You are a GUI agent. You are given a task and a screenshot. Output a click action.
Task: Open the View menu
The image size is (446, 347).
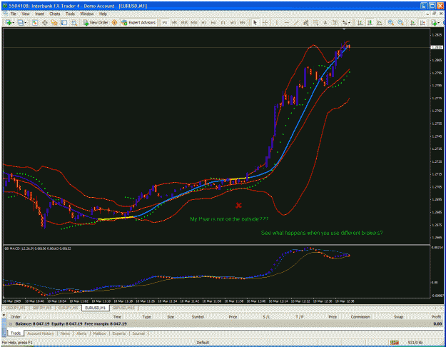pos(26,14)
